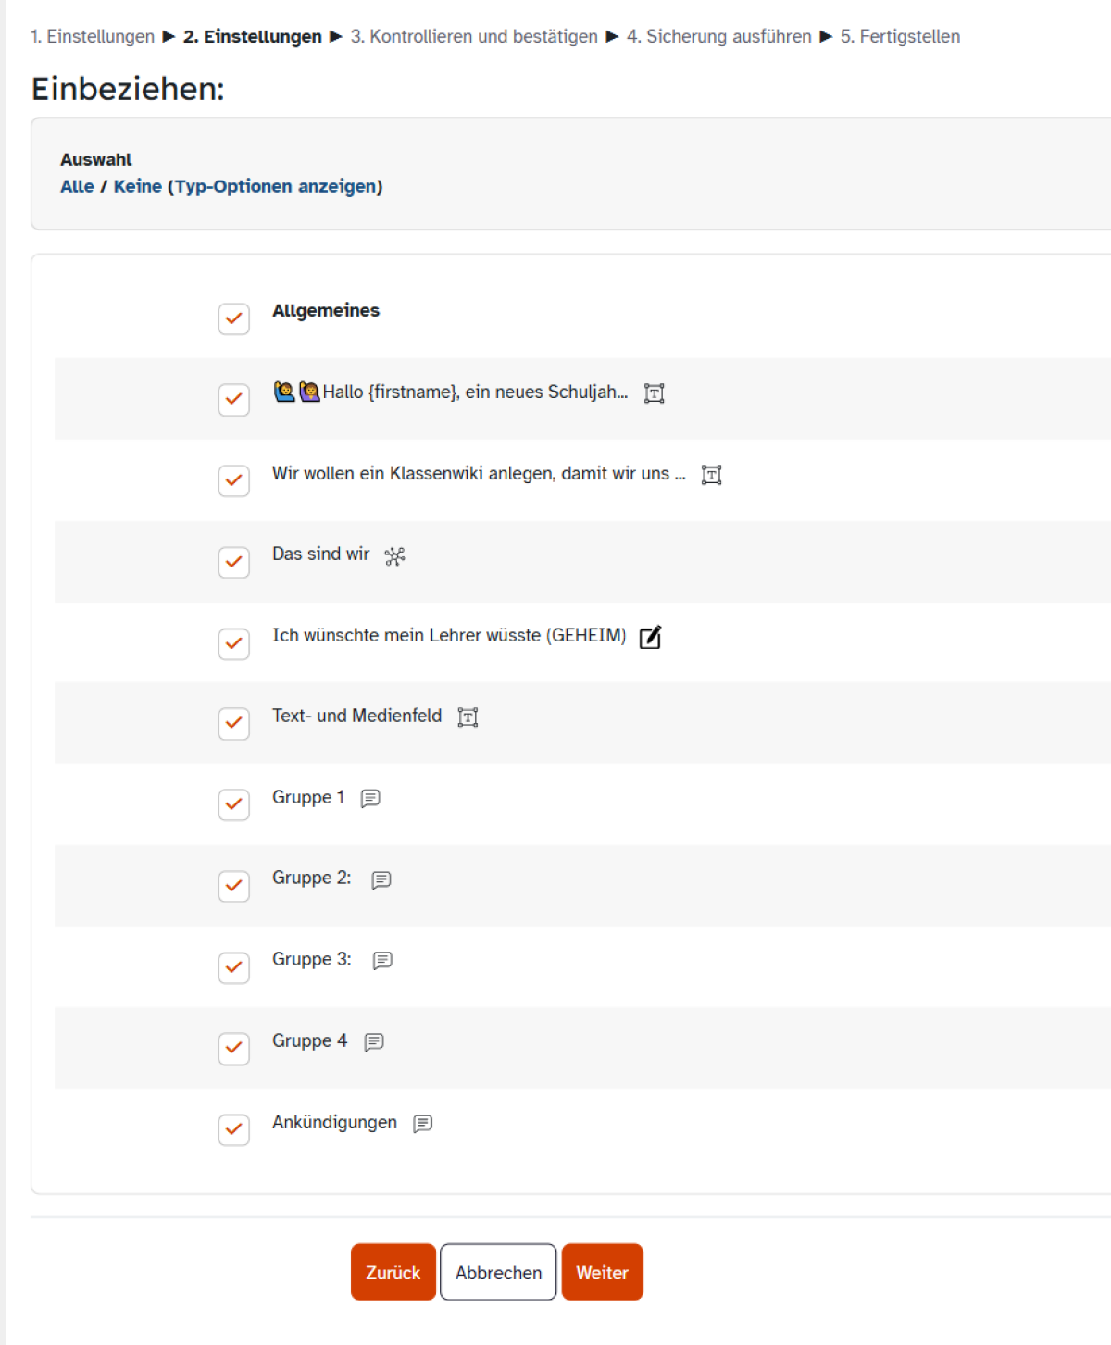Click the forum icon beside Gruppe 2:
The width and height of the screenshot is (1111, 1345).
381,879
